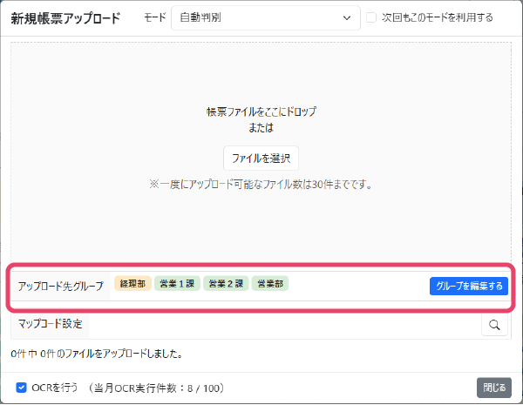Screen dimensions: 523x405
Task: Click the magnifier search icon for map code
Action: (494, 325)
